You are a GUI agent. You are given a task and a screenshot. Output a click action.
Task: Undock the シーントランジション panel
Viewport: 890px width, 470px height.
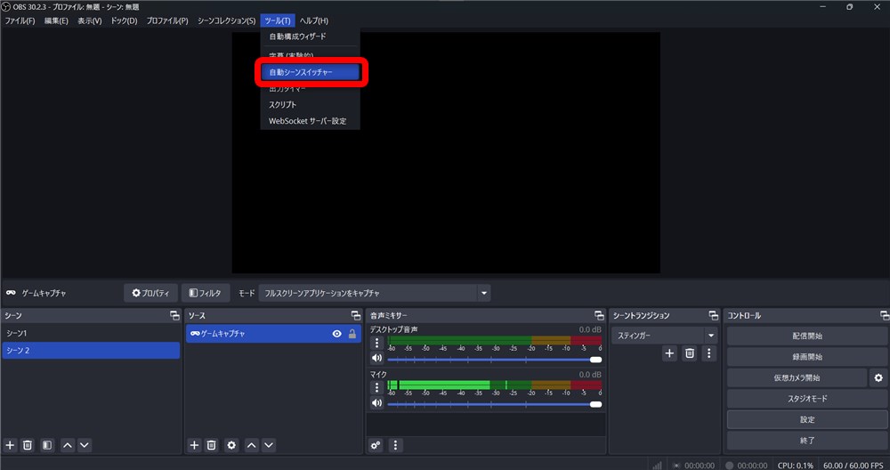(714, 316)
